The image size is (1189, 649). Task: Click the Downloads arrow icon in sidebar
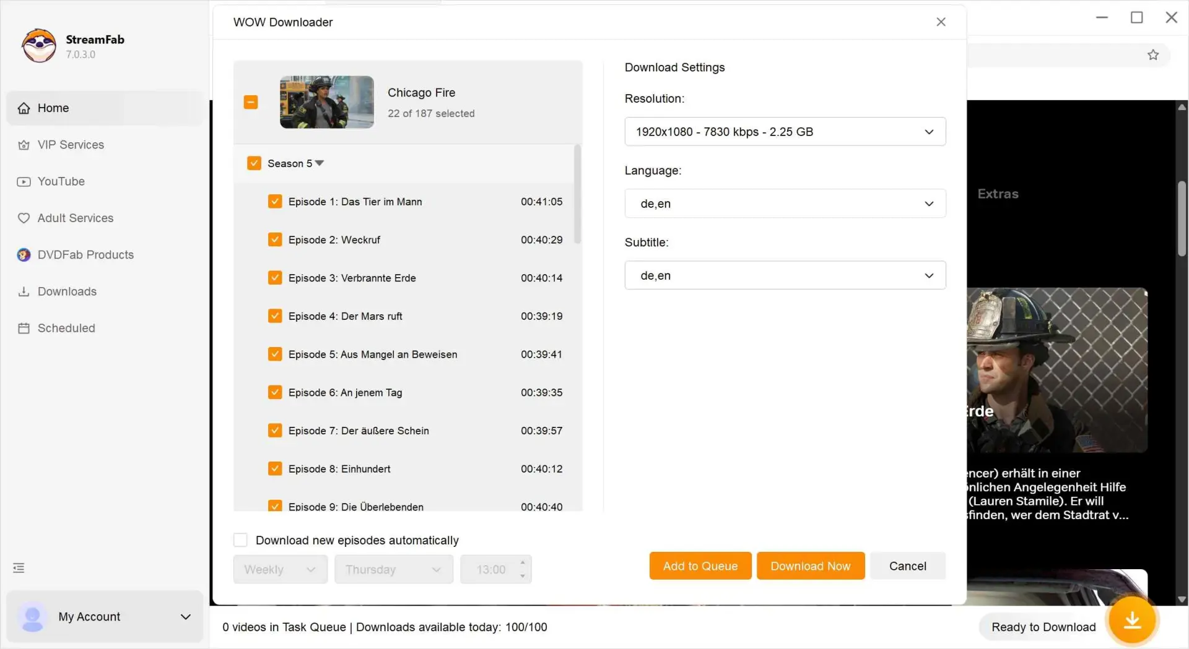(24, 291)
